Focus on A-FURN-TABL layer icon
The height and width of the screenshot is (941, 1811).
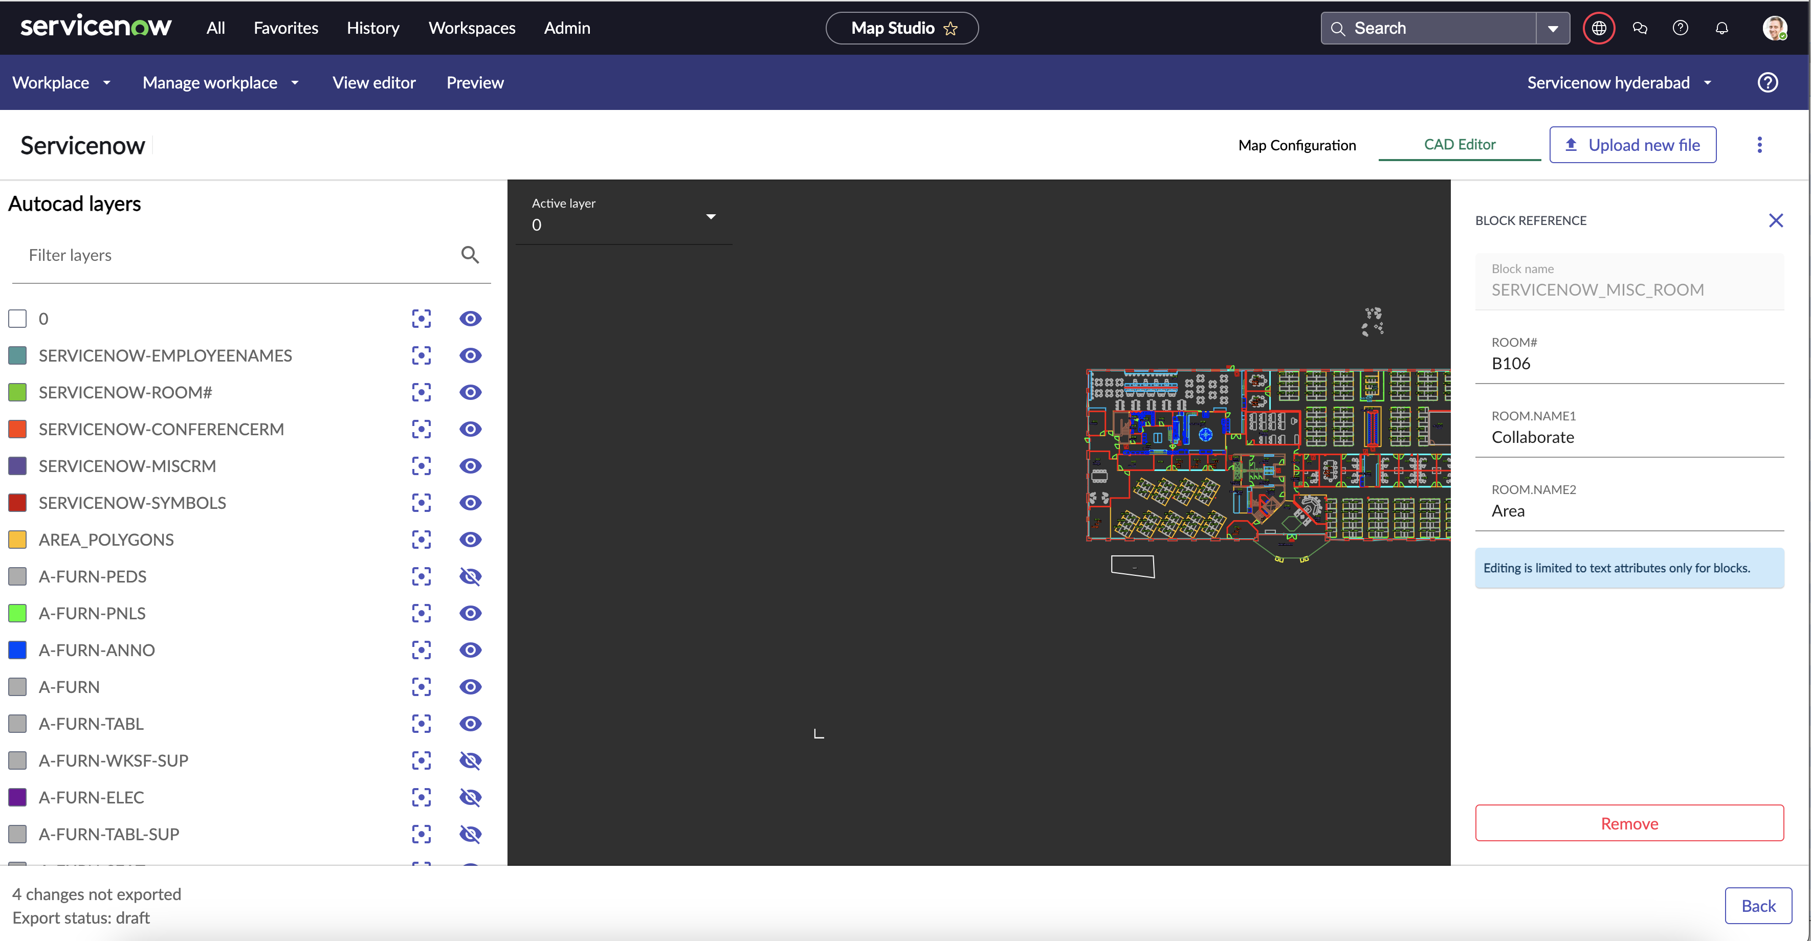421,724
